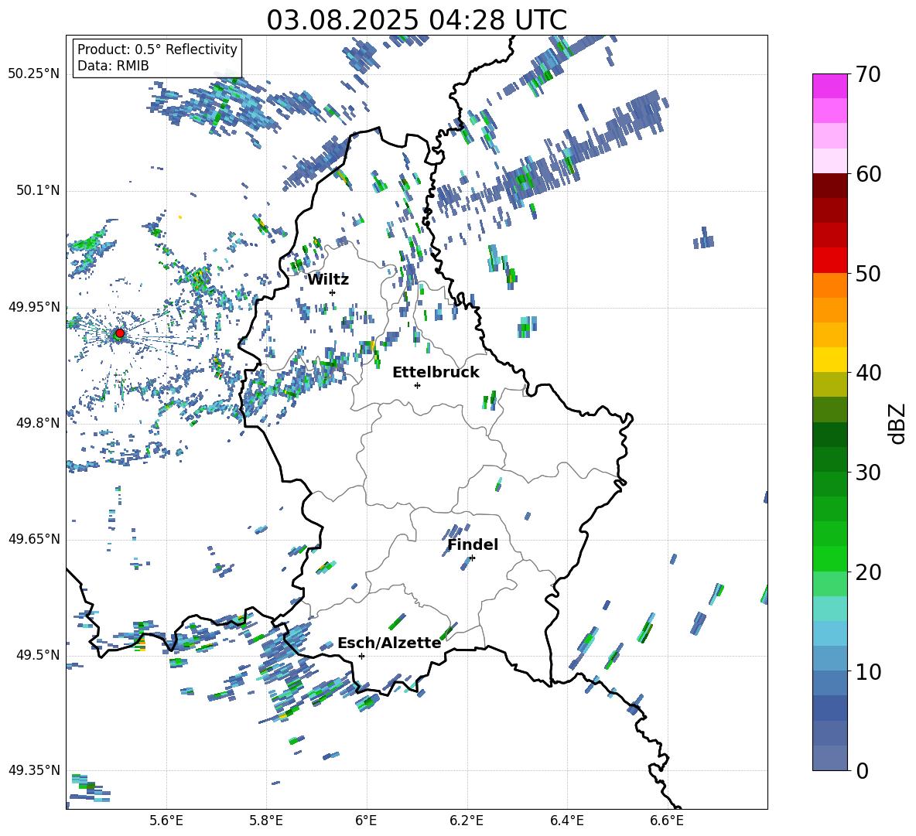Click the 49.95°N latitude label
Viewport: 916px width, 836px height.
click(x=34, y=307)
